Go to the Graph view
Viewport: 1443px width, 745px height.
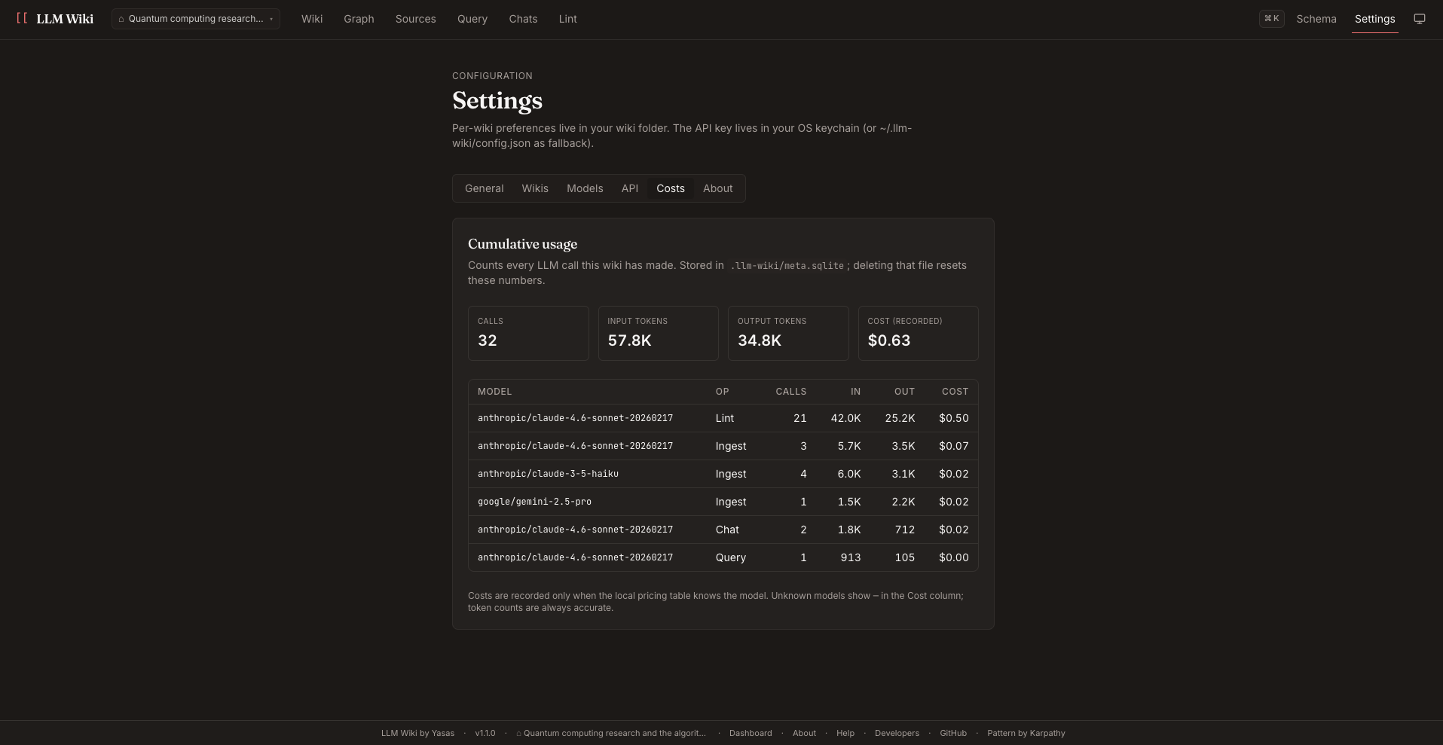[359, 19]
